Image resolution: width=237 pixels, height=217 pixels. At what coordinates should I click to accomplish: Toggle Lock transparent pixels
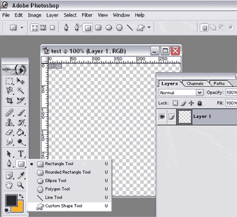(x=175, y=103)
